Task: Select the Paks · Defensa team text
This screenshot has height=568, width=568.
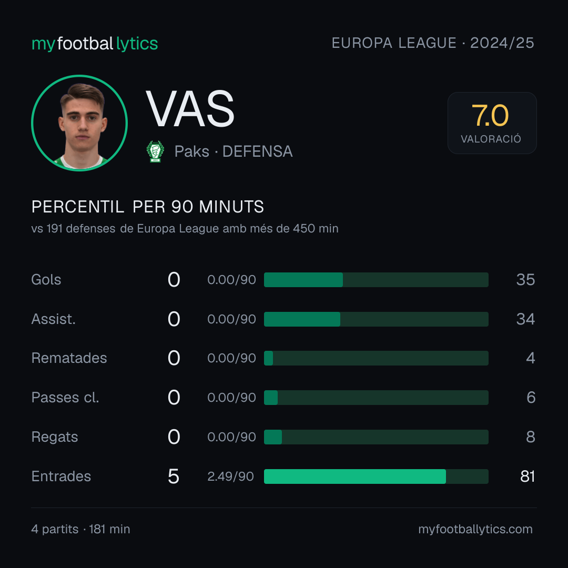Action: coord(234,151)
